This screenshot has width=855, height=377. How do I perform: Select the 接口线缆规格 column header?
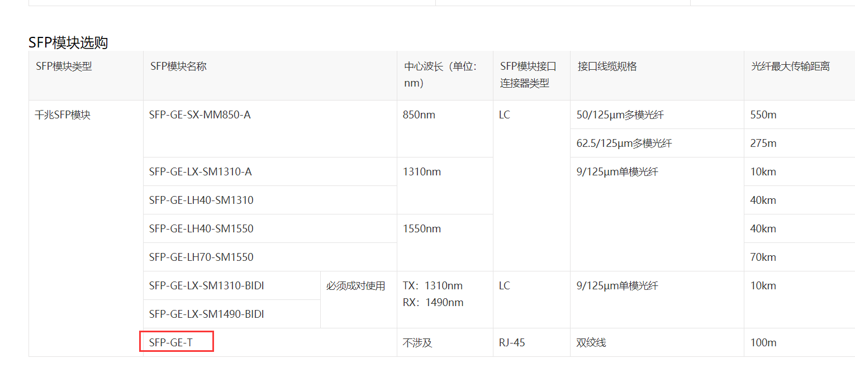coord(607,66)
